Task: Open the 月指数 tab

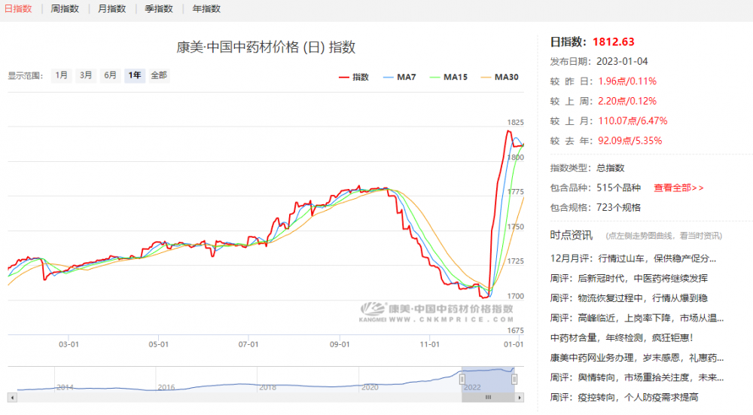Action: [112, 8]
